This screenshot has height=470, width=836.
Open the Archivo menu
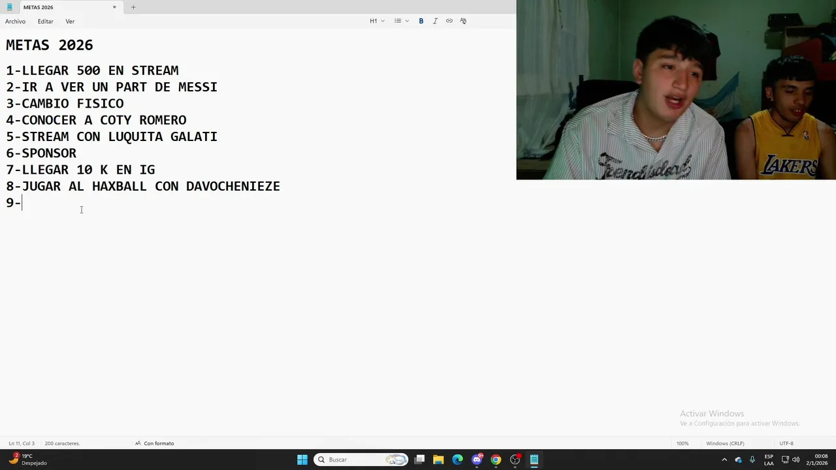15,22
